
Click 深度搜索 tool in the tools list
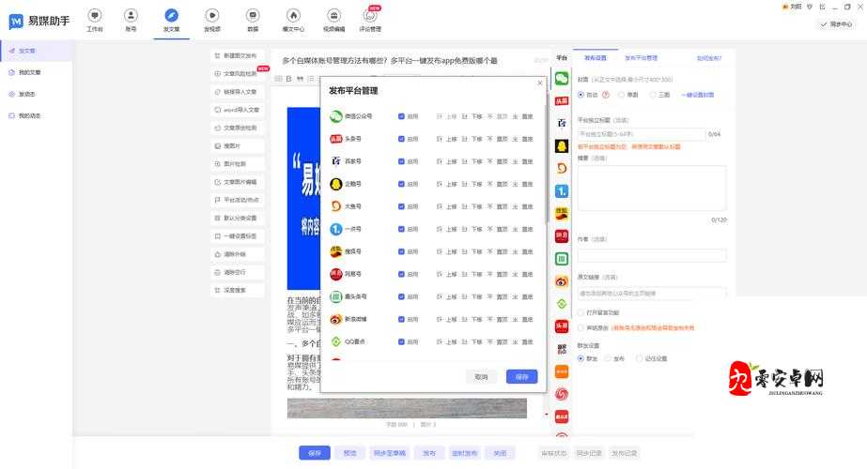click(x=238, y=290)
